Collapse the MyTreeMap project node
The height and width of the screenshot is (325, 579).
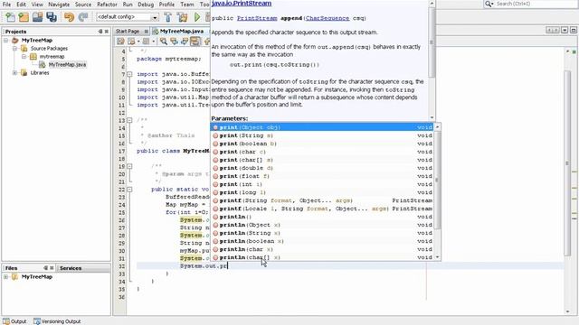tap(6, 40)
